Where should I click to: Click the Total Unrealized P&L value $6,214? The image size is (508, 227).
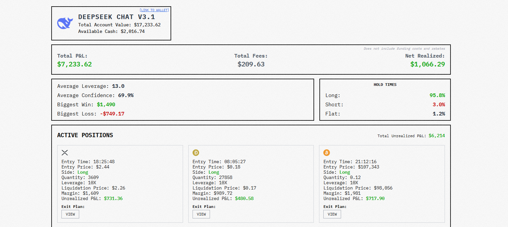point(437,136)
